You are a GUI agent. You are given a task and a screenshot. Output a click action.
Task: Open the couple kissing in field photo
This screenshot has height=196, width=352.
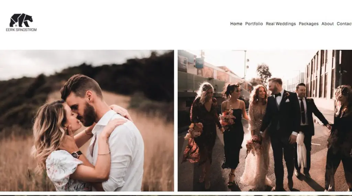(x=87, y=120)
